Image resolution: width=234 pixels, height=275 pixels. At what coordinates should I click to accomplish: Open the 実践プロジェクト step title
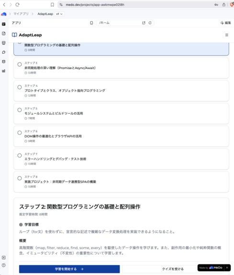pos(60,182)
